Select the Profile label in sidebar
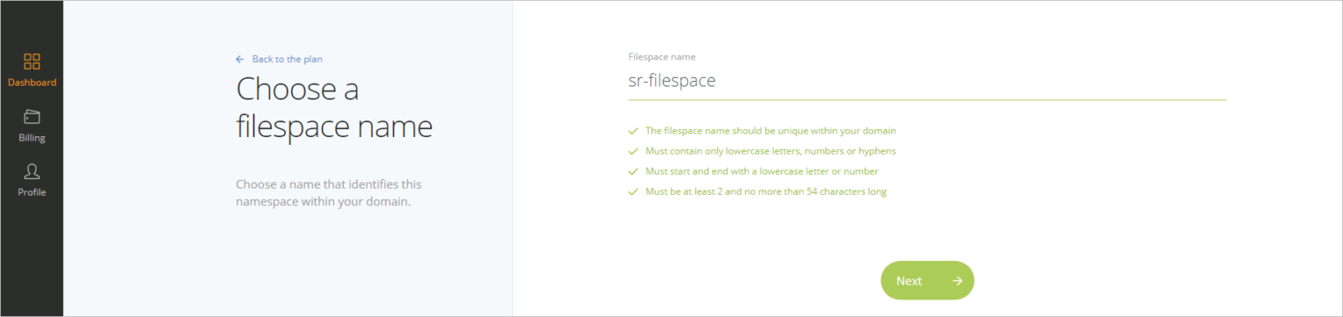The height and width of the screenshot is (317, 1343). pos(31,192)
